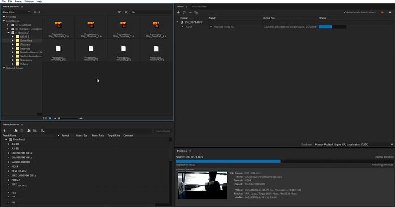Click the Preset Browser vertical scrollbar
The image size is (395, 207).
click(170, 171)
